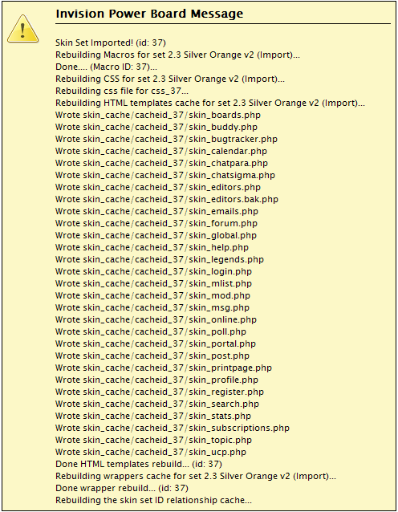398x512 pixels.
Task: Click the skin_ucp.php line
Action: pyautogui.click(x=151, y=453)
